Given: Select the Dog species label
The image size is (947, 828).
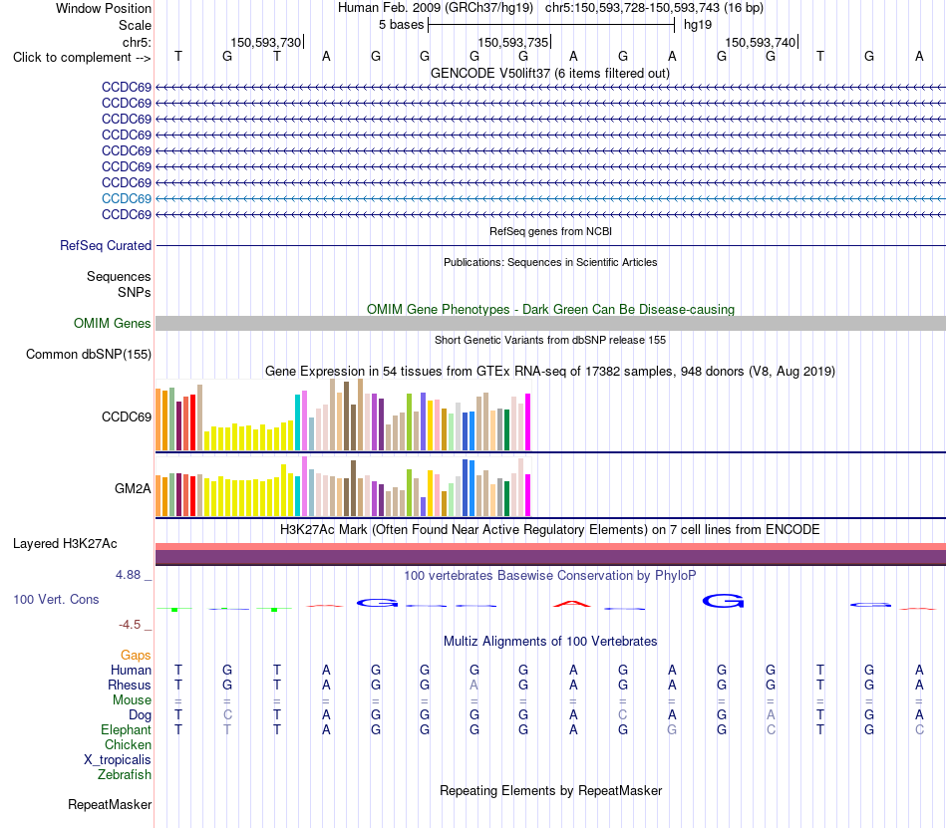Looking at the screenshot, I should point(140,715).
